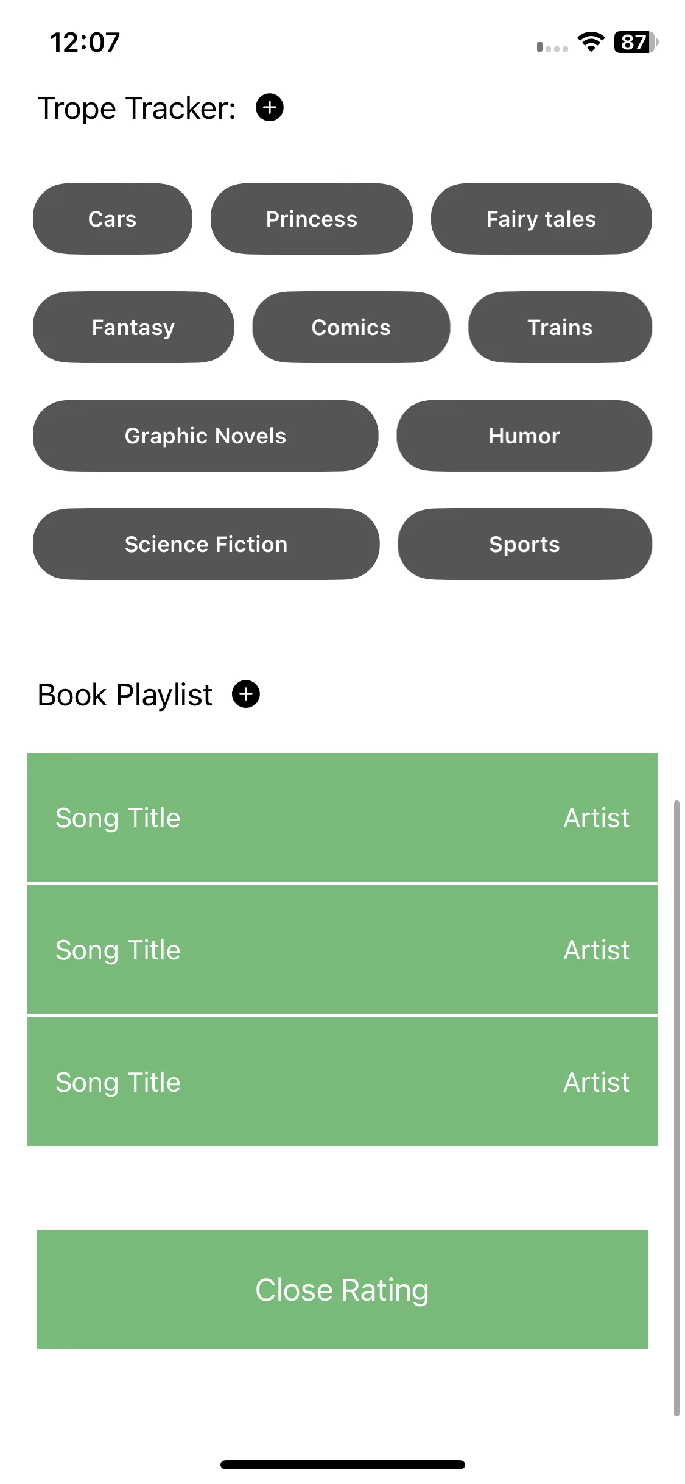Pick the Humor tag

pyautogui.click(x=524, y=436)
